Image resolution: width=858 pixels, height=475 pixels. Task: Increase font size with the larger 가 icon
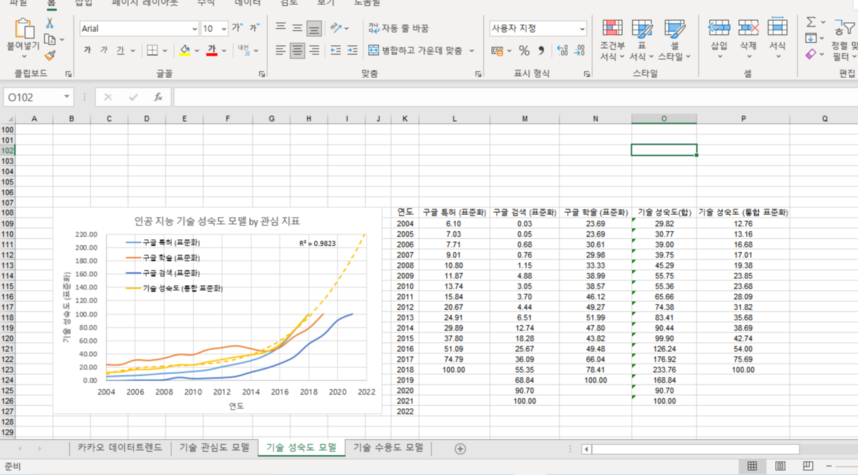[x=237, y=28]
